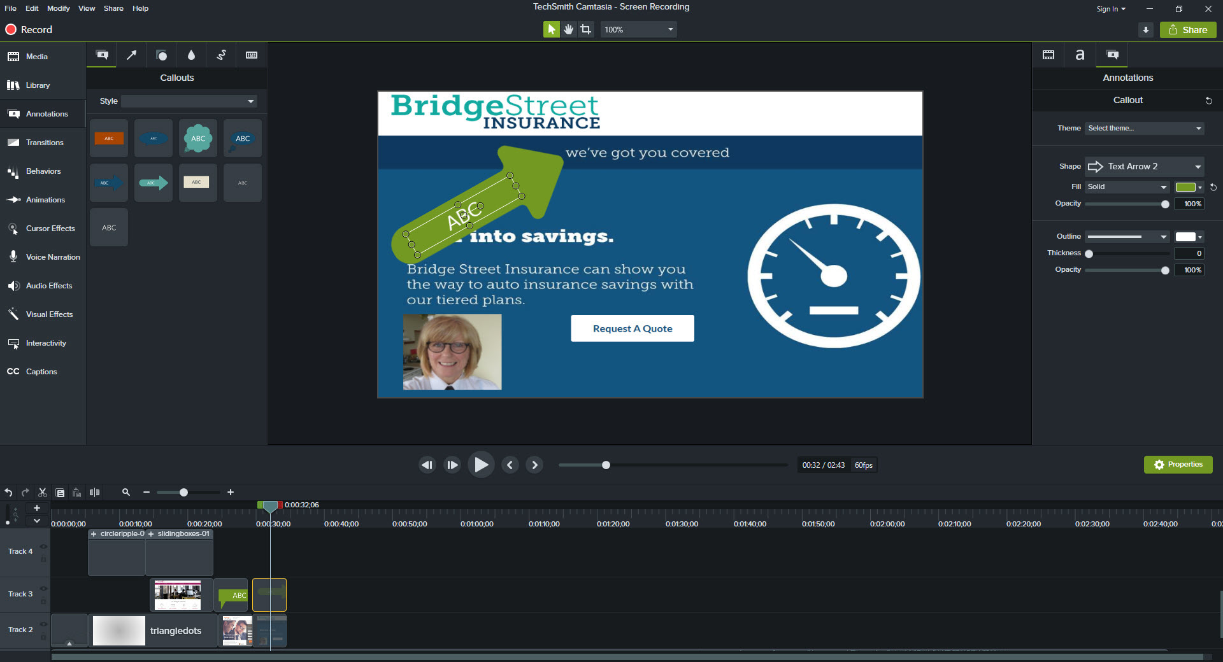The image size is (1223, 662).
Task: Split clip at playhead
Action: coord(95,492)
